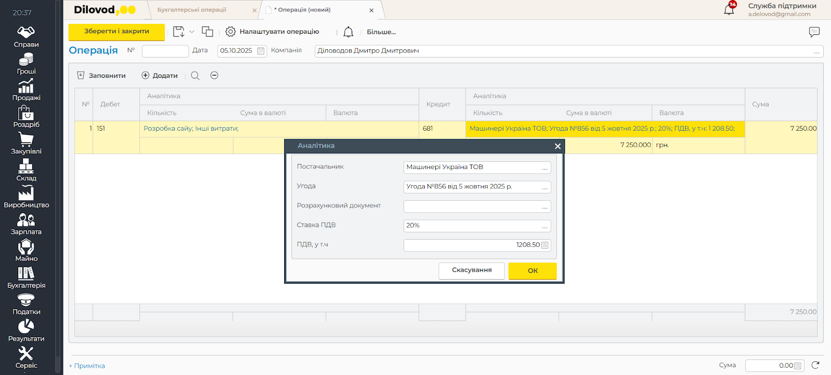Click the search magnifier icon above table
This screenshot has height=375, width=831.
(x=195, y=76)
